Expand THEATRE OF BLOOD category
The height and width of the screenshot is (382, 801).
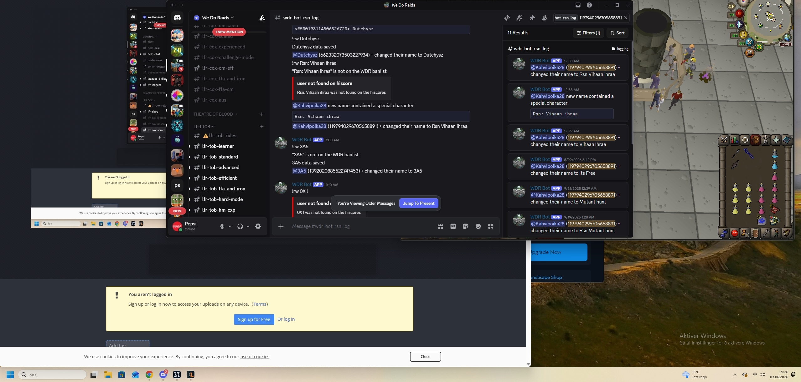click(x=215, y=114)
